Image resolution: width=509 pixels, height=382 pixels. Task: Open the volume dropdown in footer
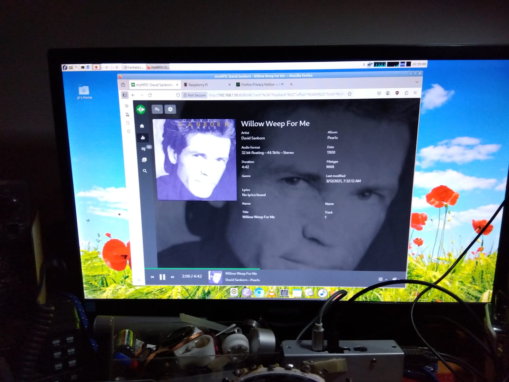tap(395, 279)
